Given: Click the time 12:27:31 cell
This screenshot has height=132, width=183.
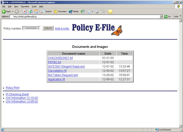Looking at the screenshot, I should click(124, 79).
